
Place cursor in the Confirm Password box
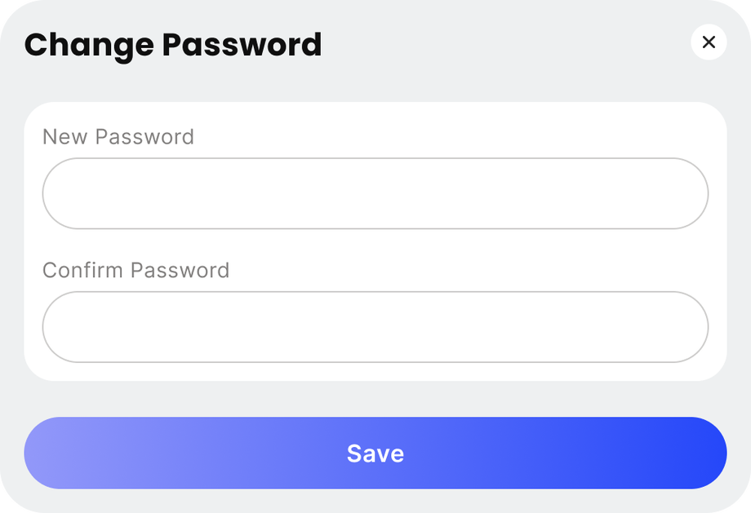click(x=375, y=327)
